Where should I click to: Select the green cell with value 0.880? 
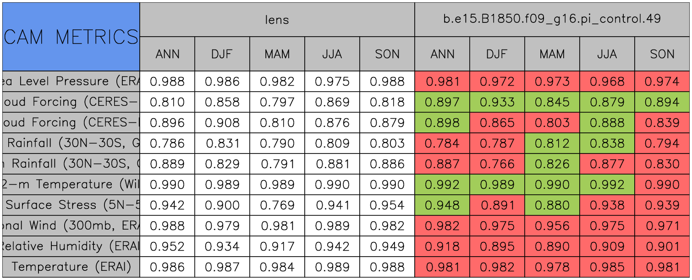point(552,205)
